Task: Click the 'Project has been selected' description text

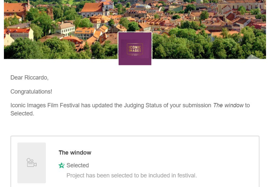Action: point(131,176)
